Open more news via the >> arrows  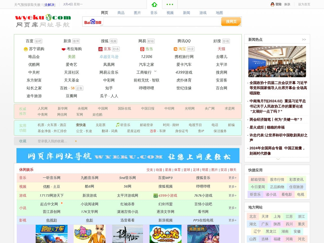tap(304, 39)
